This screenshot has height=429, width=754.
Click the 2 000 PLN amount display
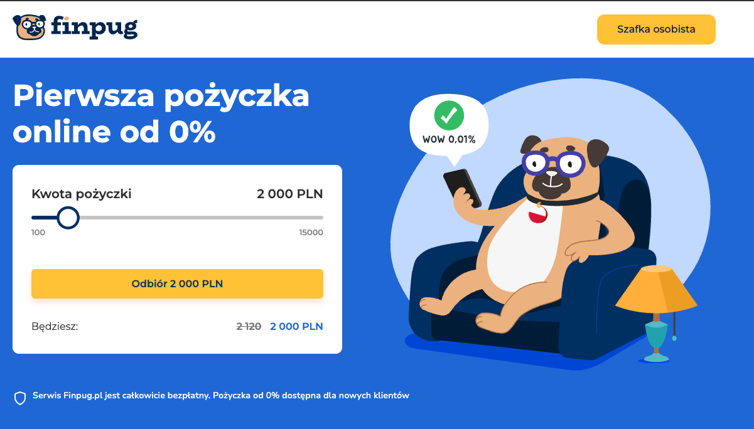pyautogui.click(x=289, y=194)
